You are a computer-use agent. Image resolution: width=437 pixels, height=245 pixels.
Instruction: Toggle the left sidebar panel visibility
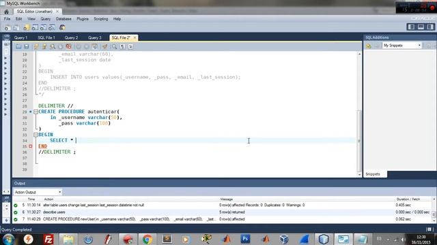click(411, 27)
